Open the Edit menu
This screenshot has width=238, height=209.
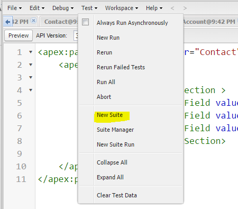(x=37, y=8)
